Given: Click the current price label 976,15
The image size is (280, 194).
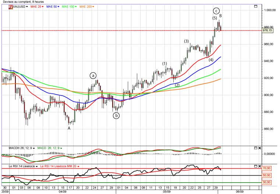Looking at the screenshot, I should coord(267,30).
